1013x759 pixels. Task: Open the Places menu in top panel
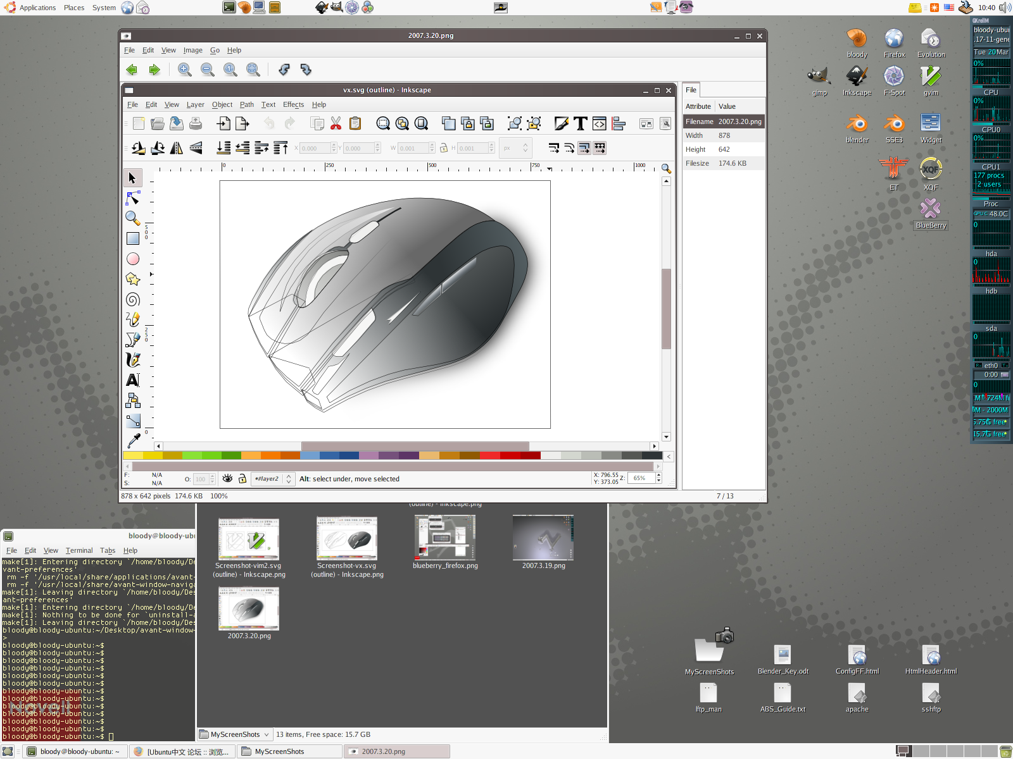(74, 8)
